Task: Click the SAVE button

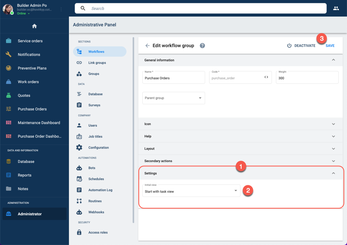Action: (x=330, y=45)
